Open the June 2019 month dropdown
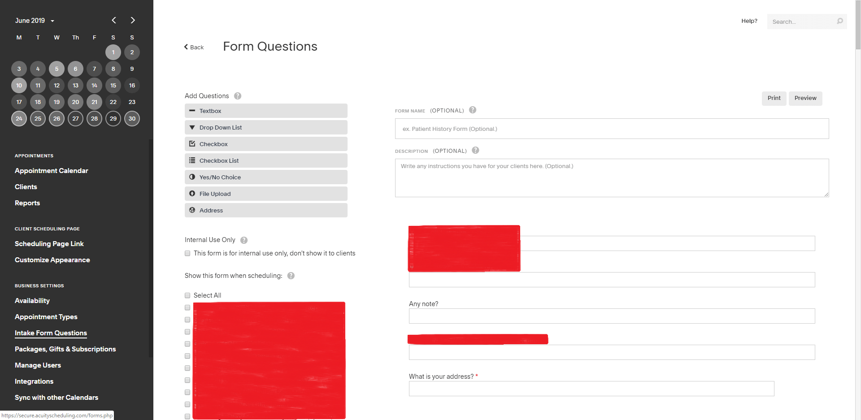Image resolution: width=861 pixels, height=420 pixels. (35, 21)
